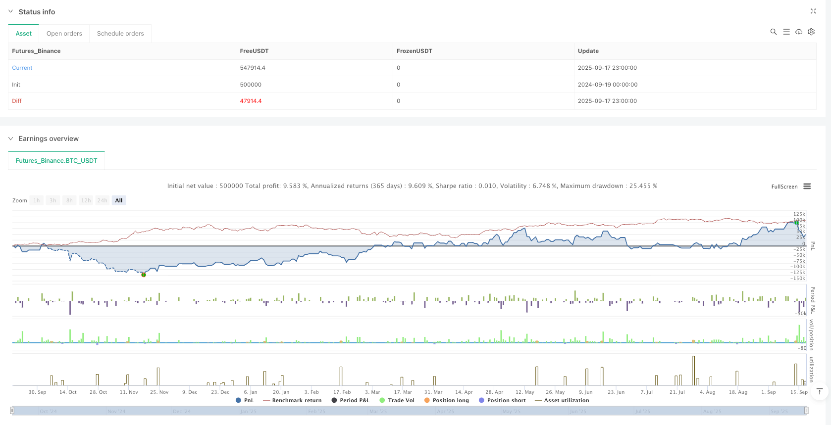Collapse the Status info section
831x425 pixels.
(x=10, y=11)
